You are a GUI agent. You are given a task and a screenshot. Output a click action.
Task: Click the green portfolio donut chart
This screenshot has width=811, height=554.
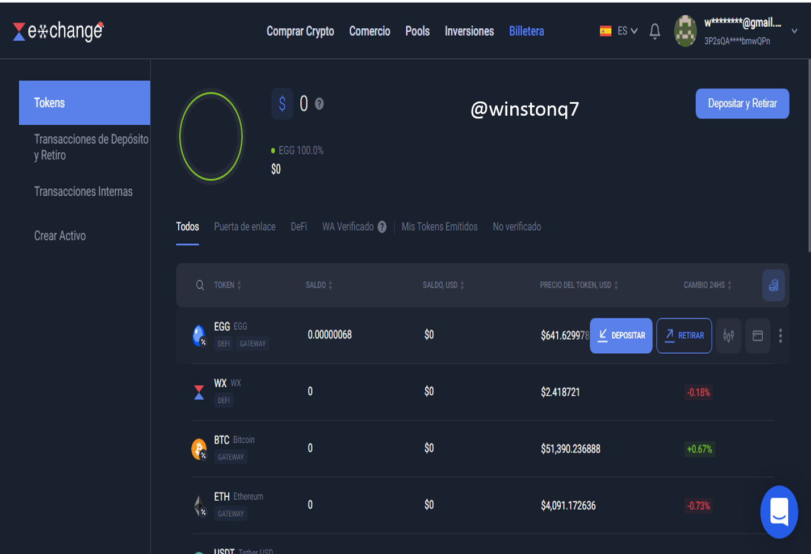(x=211, y=136)
